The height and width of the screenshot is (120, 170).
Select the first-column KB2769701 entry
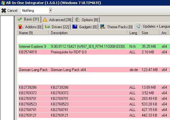[x=28, y=99]
